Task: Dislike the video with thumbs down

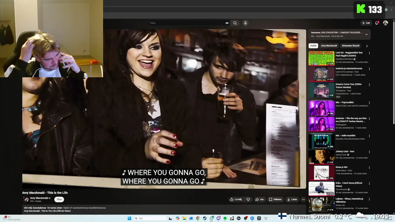Action: point(248,199)
